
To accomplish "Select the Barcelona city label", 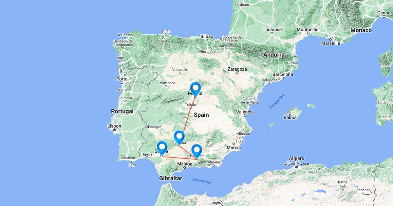I will [x=283, y=74].
